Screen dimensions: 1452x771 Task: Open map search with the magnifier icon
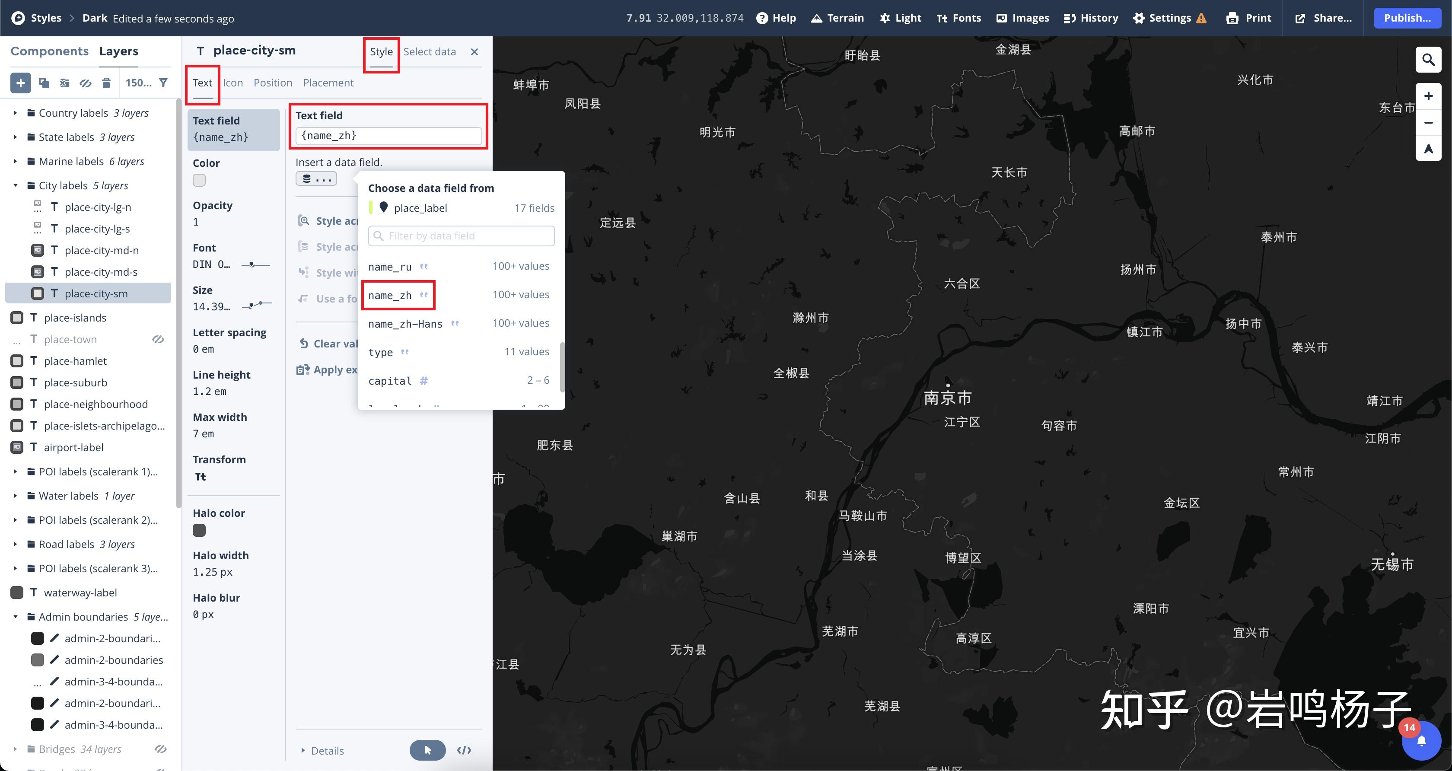tap(1428, 59)
